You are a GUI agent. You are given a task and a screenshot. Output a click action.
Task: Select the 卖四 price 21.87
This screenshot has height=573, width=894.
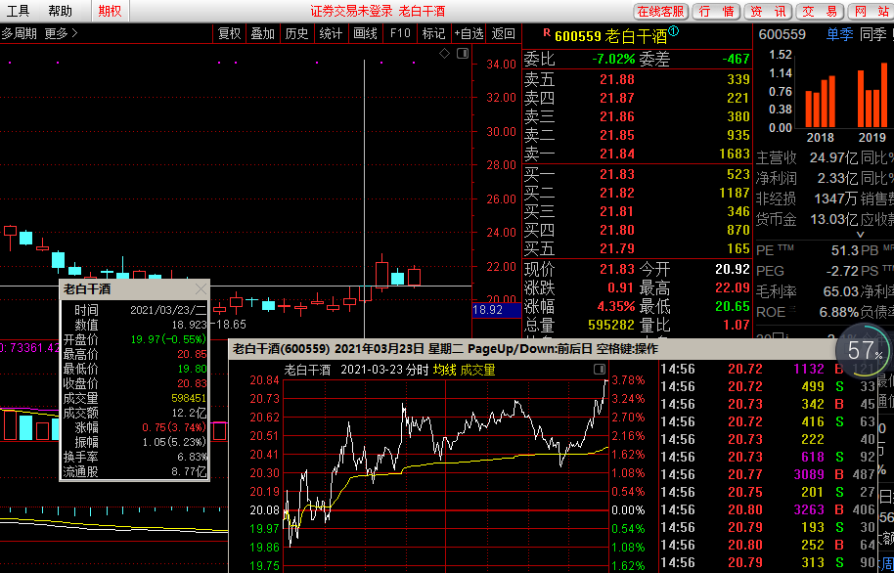click(617, 98)
